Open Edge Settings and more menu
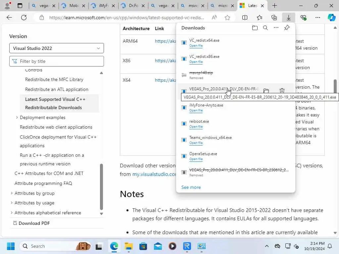Image resolution: width=339 pixels, height=254 pixels. click(x=317, y=18)
